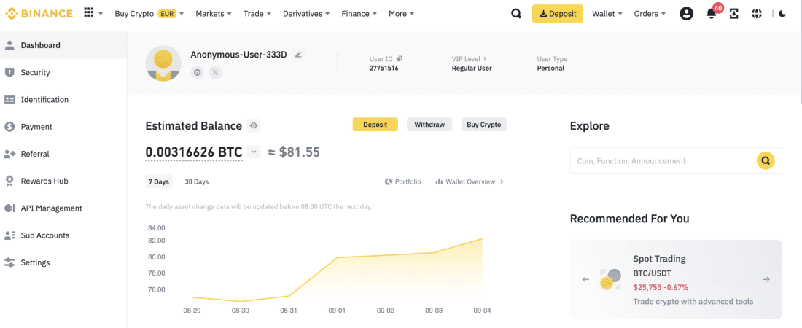Select the 7 Days tab
Image resolution: width=802 pixels, height=328 pixels.
pyautogui.click(x=158, y=181)
